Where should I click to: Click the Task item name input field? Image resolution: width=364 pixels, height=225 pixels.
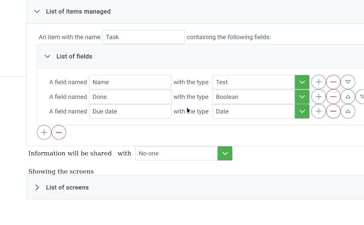click(x=143, y=37)
